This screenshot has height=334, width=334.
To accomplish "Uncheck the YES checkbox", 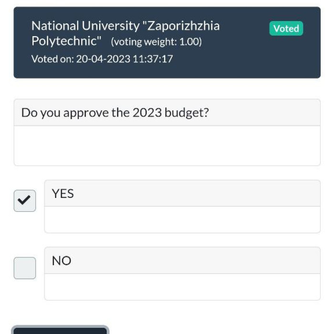I will click(25, 200).
